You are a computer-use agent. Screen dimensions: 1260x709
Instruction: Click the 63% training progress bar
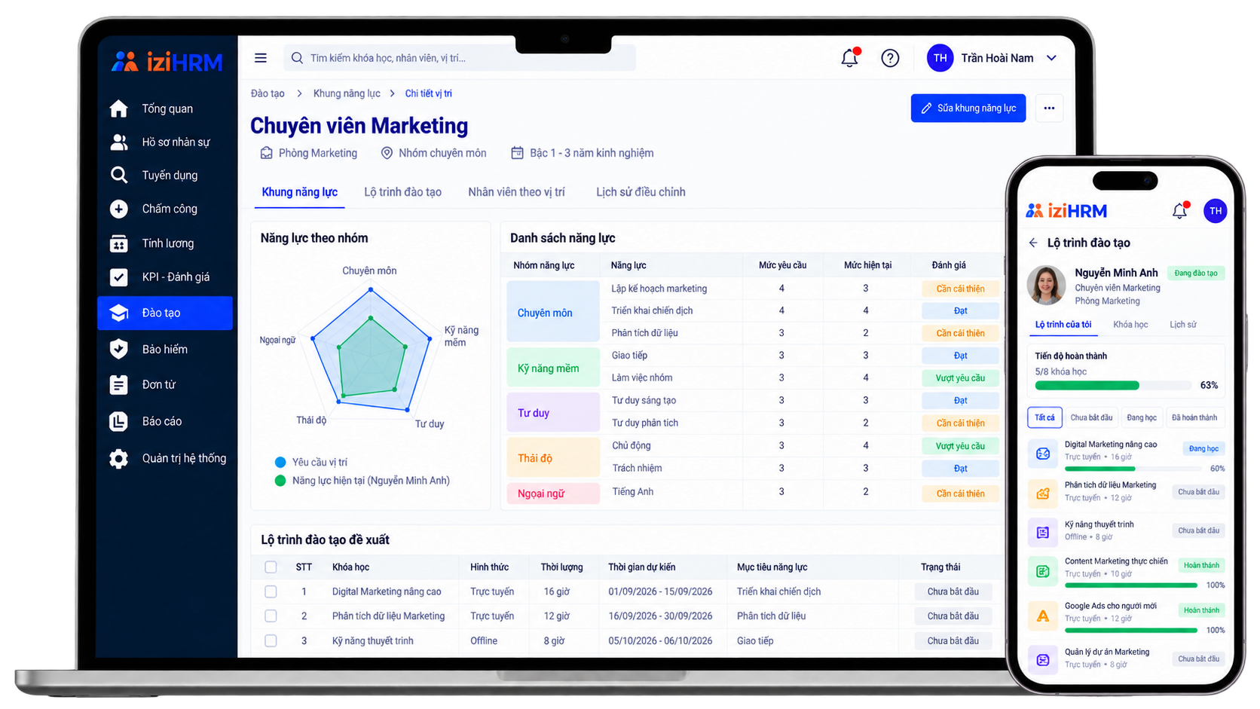click(1112, 386)
